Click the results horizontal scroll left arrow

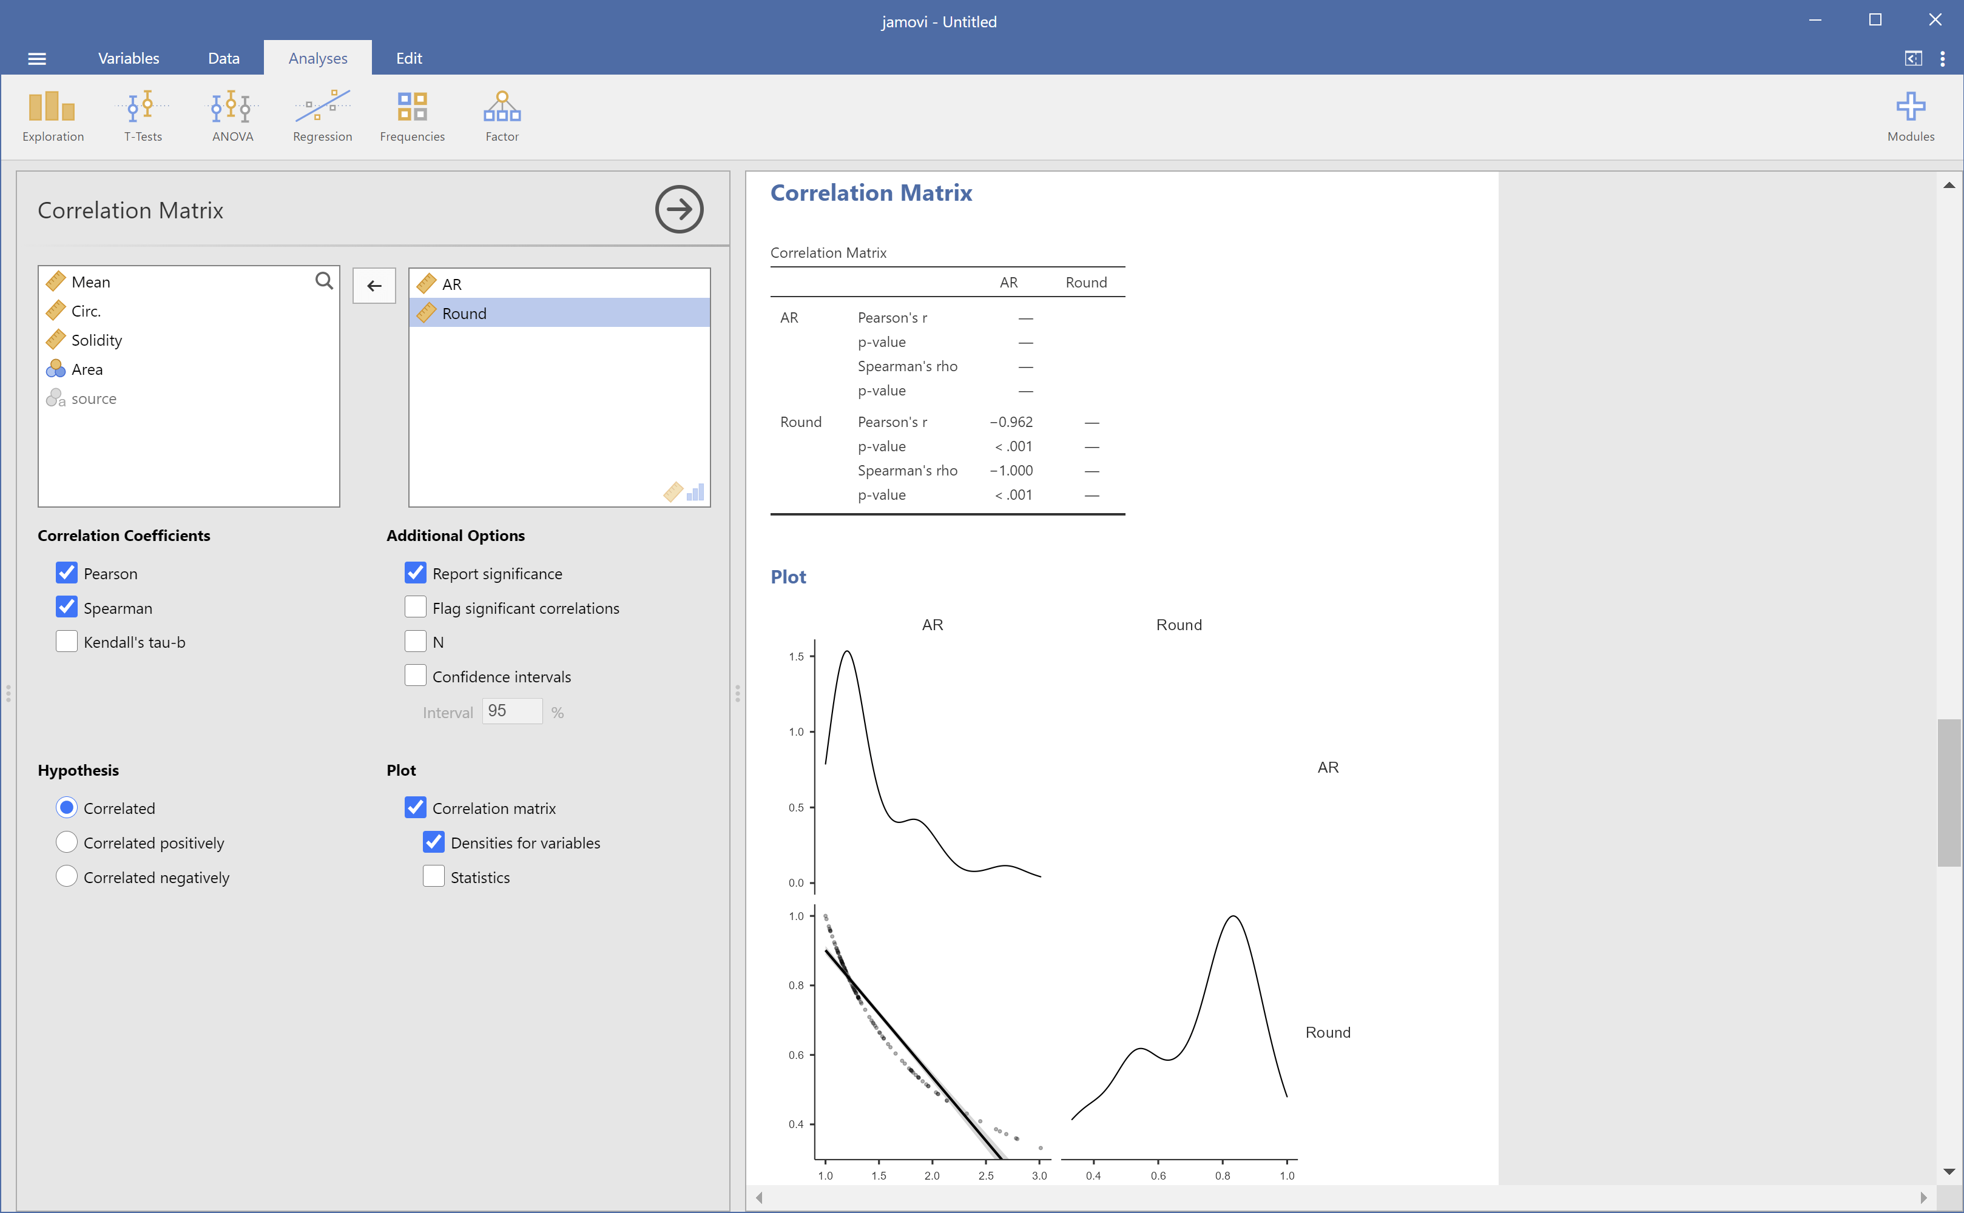click(759, 1198)
